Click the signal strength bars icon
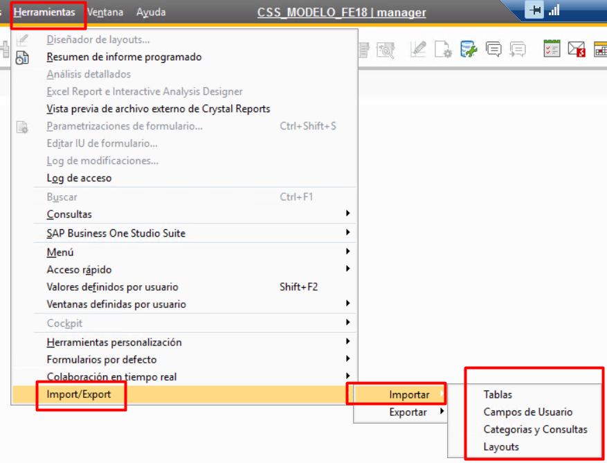This screenshot has height=463, width=607. (x=554, y=11)
